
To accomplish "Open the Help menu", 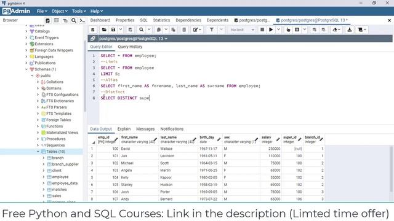I will 97,11.
